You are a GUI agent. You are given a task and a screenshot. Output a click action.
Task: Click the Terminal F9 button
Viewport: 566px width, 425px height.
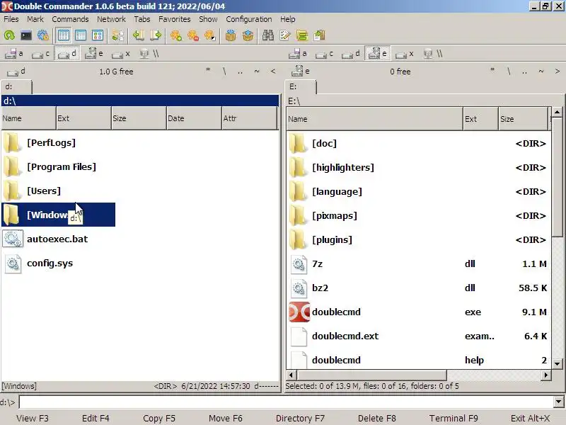454,418
